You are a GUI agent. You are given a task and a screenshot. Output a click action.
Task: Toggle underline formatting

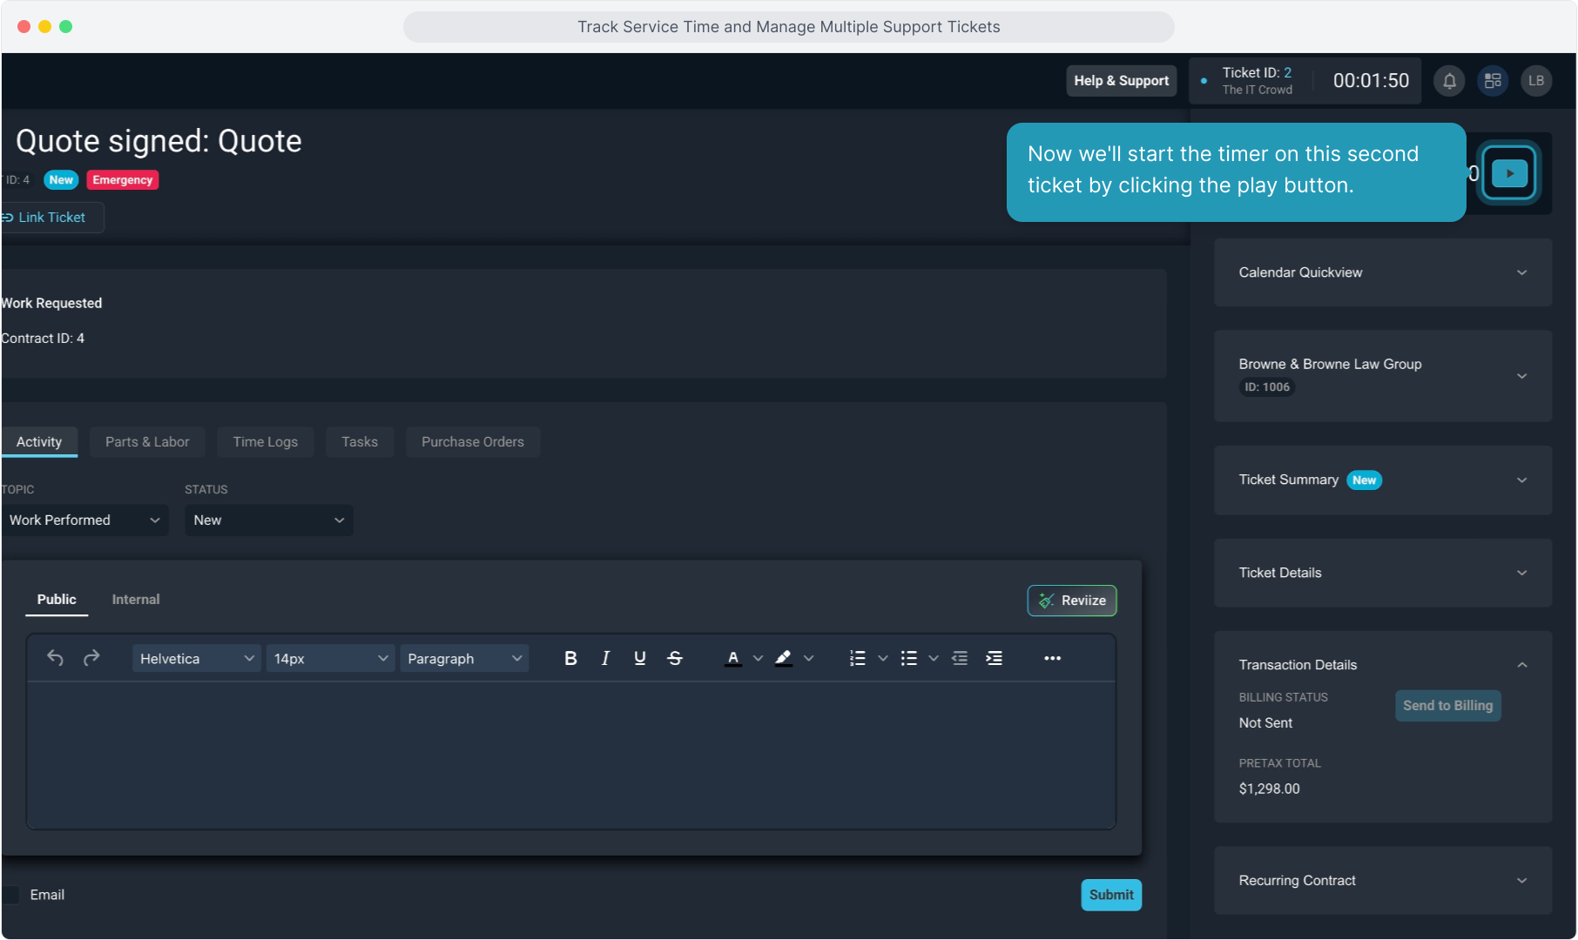pyautogui.click(x=640, y=659)
